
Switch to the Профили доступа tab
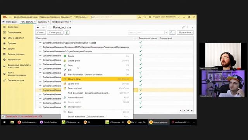(60, 22)
